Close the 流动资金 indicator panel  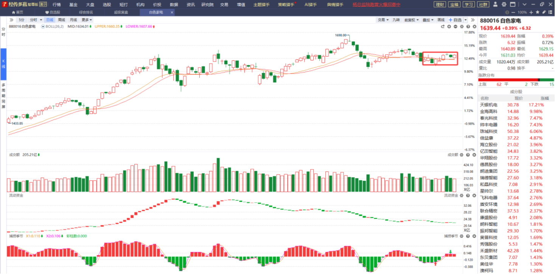tap(474, 195)
